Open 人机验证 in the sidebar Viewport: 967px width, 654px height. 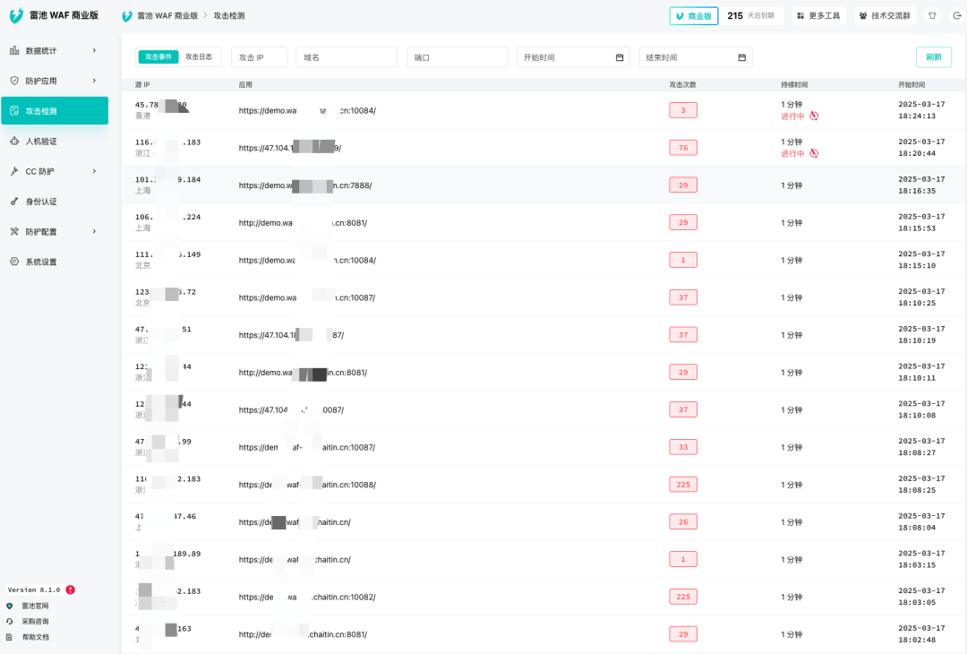[55, 142]
